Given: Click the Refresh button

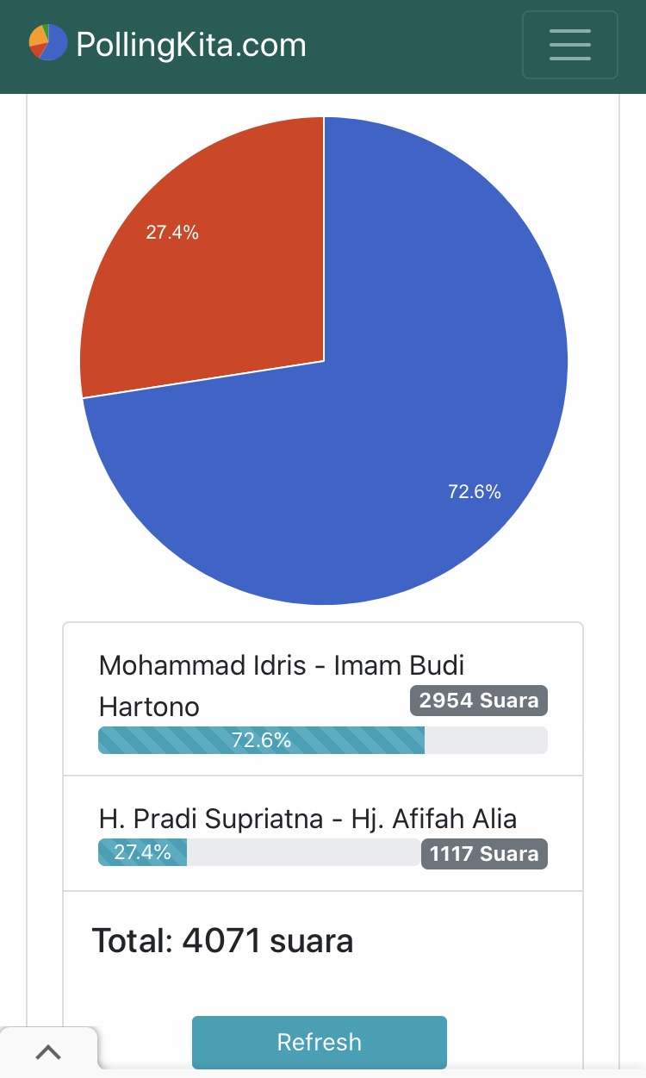Looking at the screenshot, I should click(x=319, y=1042).
